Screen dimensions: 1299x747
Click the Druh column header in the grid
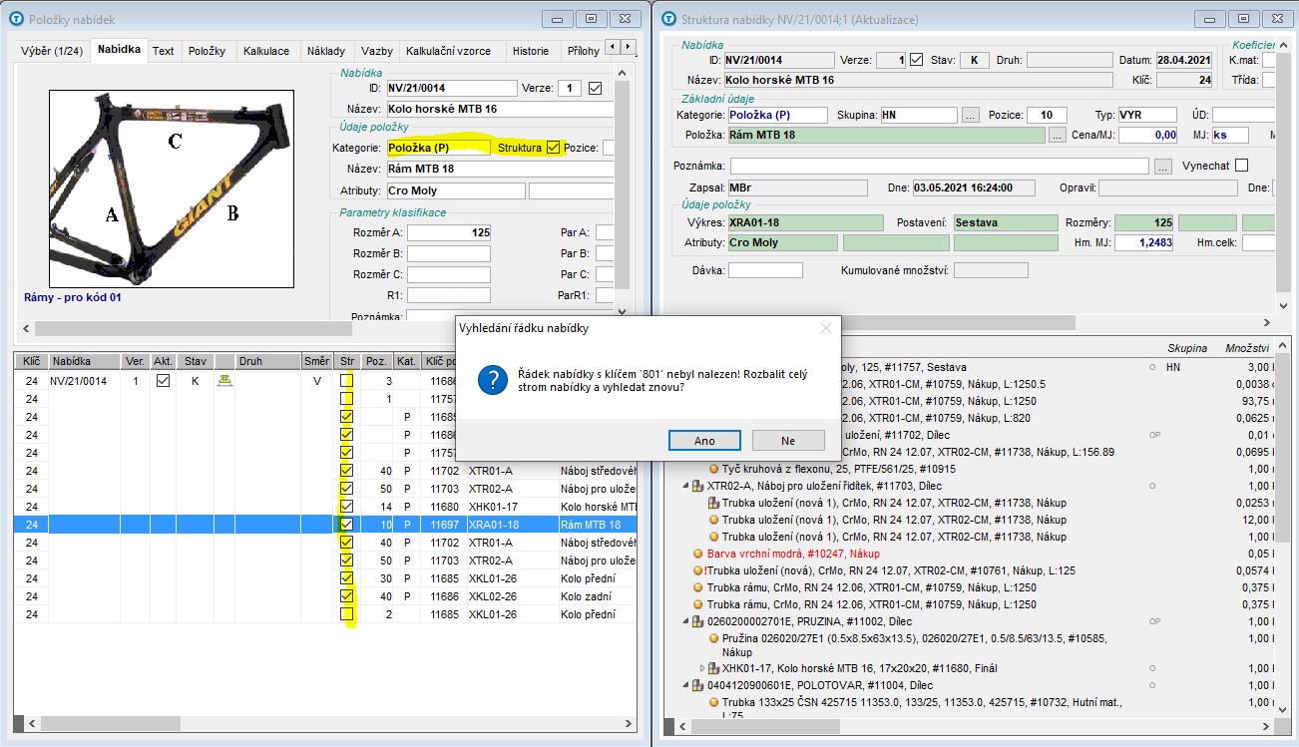pos(267,361)
